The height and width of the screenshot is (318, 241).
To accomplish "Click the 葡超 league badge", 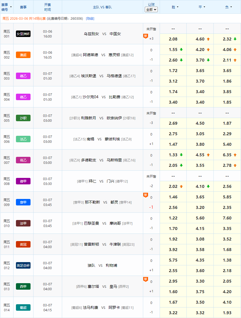I will click(x=23, y=307).
